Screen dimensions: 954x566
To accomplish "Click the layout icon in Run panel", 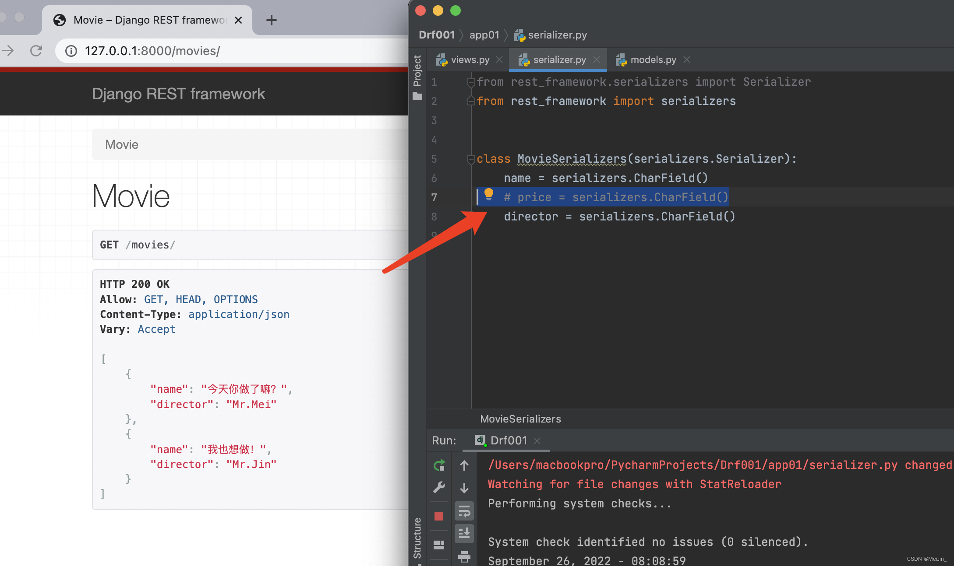I will pyautogui.click(x=439, y=545).
